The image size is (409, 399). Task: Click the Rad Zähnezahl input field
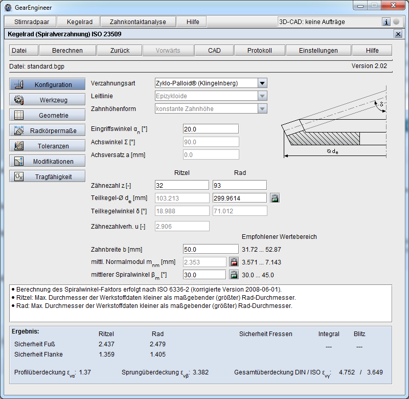tap(240, 185)
